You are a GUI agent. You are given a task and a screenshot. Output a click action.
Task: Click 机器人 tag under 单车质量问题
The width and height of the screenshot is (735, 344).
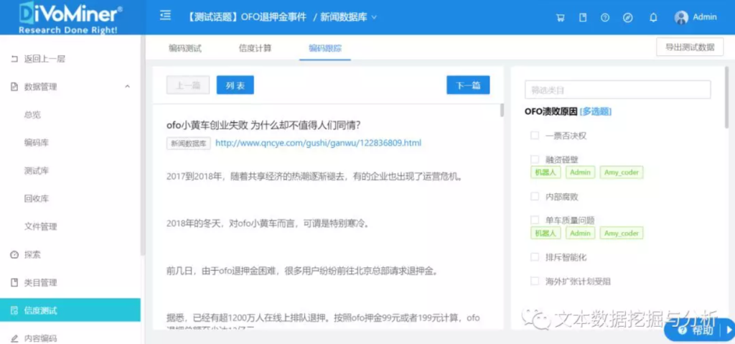(546, 233)
